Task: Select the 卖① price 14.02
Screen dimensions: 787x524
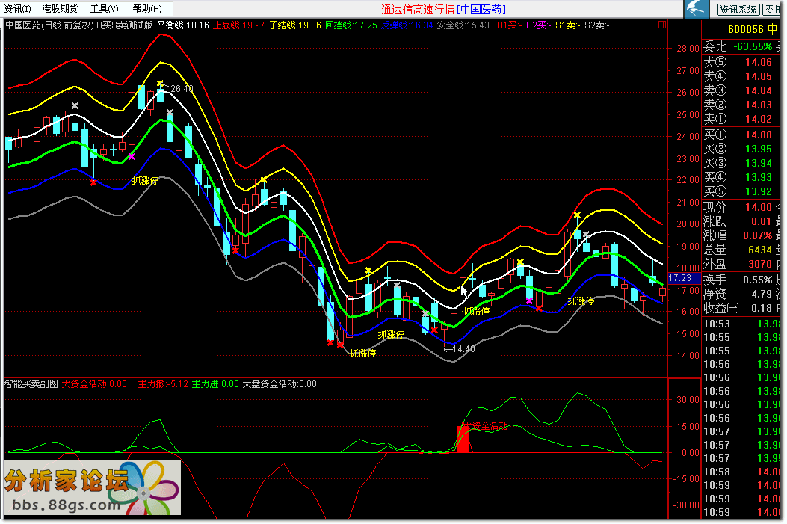Action: point(758,119)
